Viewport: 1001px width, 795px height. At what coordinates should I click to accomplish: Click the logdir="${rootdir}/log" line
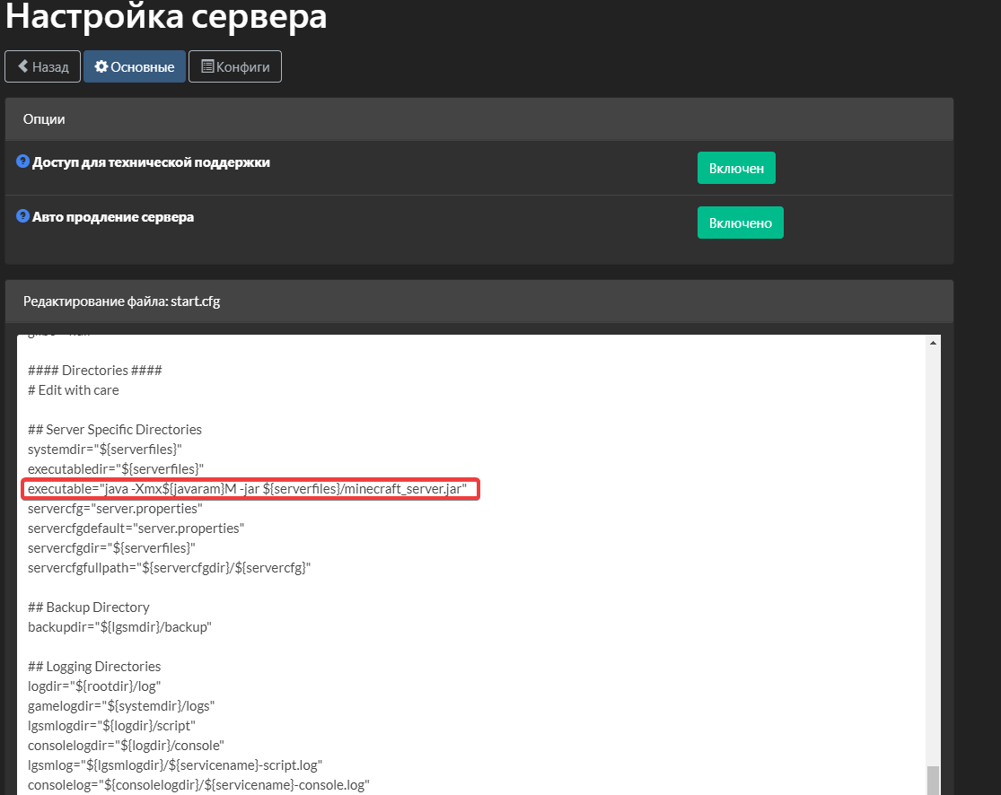point(94,686)
